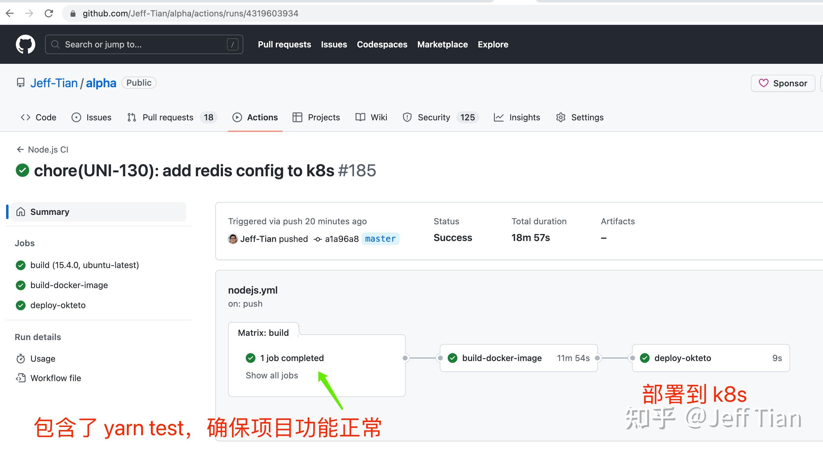Go back using browser back arrow

click(x=10, y=13)
